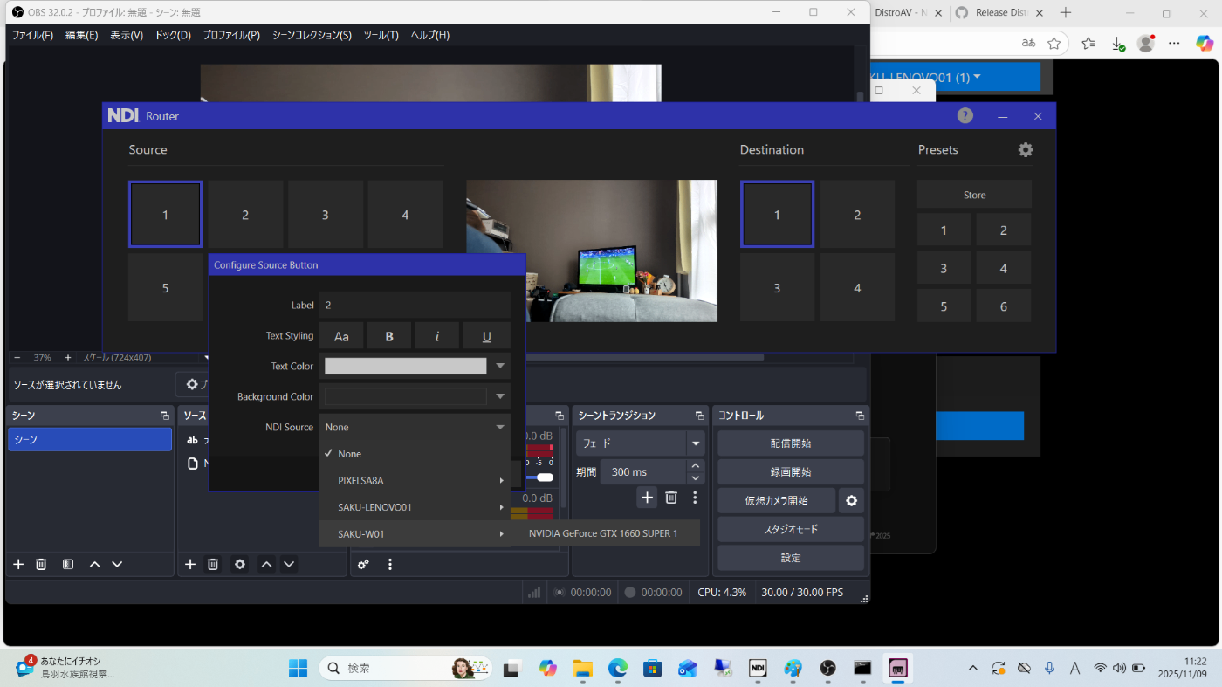The width and height of the screenshot is (1222, 687).
Task: Toggle スタジオモード in OBS controls
Action: (x=791, y=529)
